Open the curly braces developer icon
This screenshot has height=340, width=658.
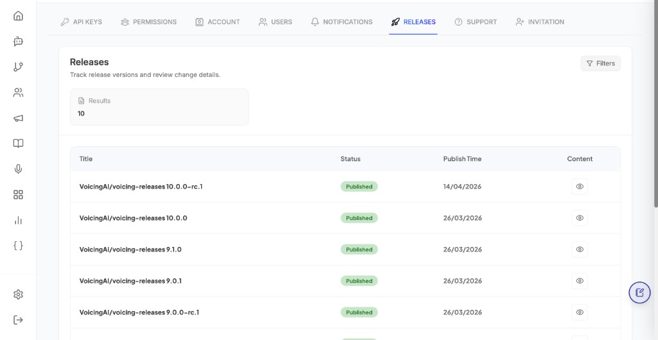(18, 246)
